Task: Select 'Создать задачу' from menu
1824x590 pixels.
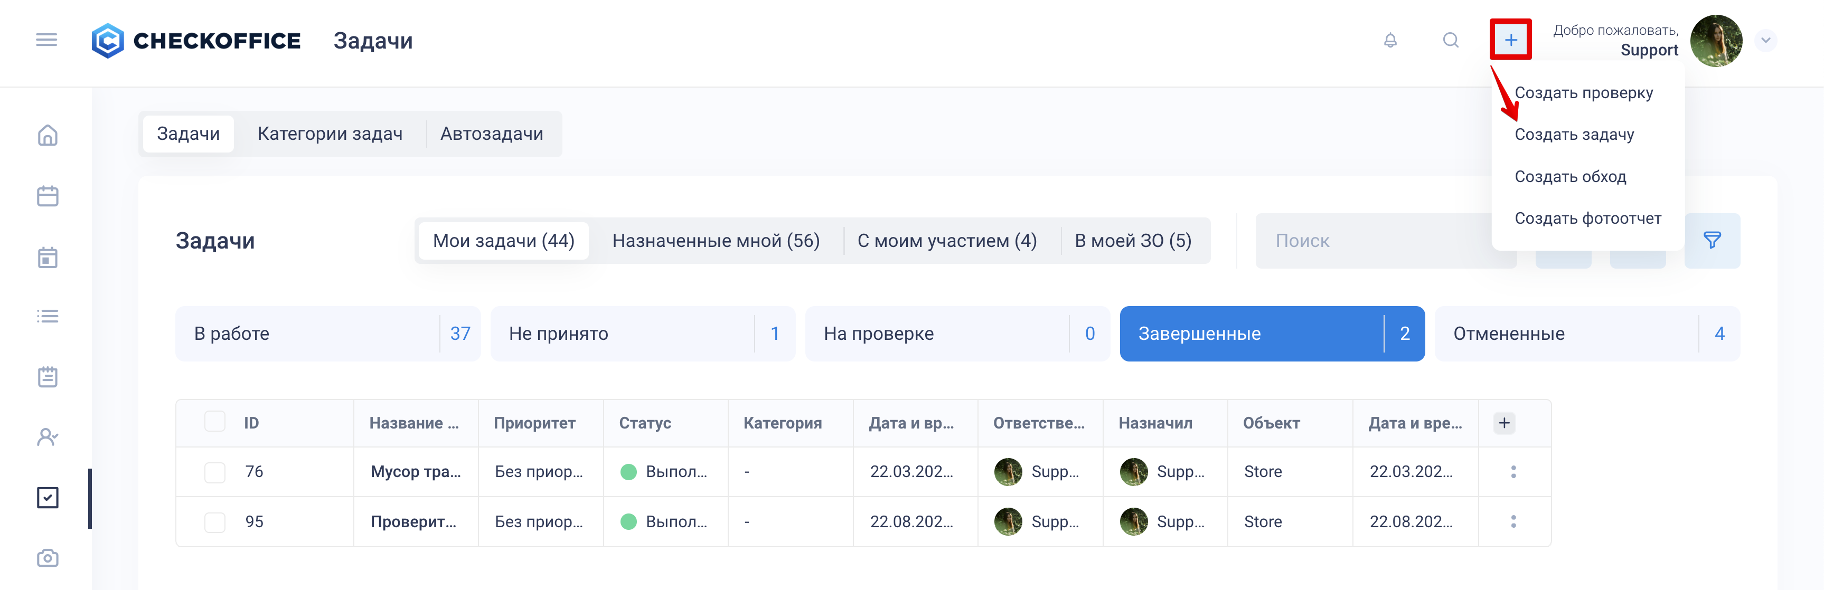Action: coord(1574,135)
